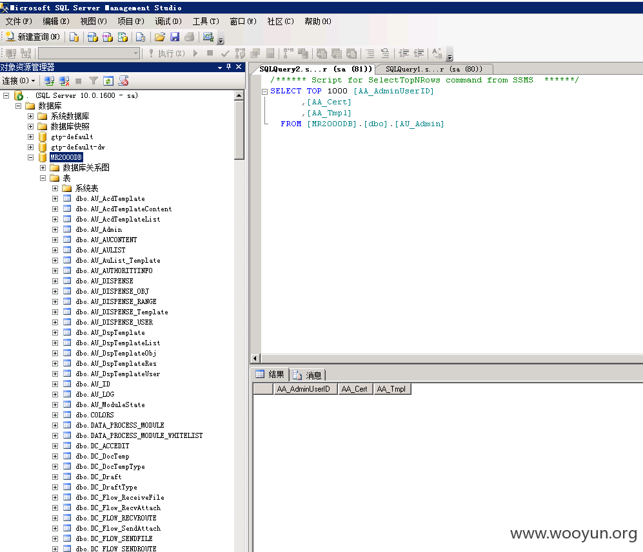This screenshot has height=552, width=643.
Task: Click Object Explorer scrollbar up arrow
Action: 239,95
